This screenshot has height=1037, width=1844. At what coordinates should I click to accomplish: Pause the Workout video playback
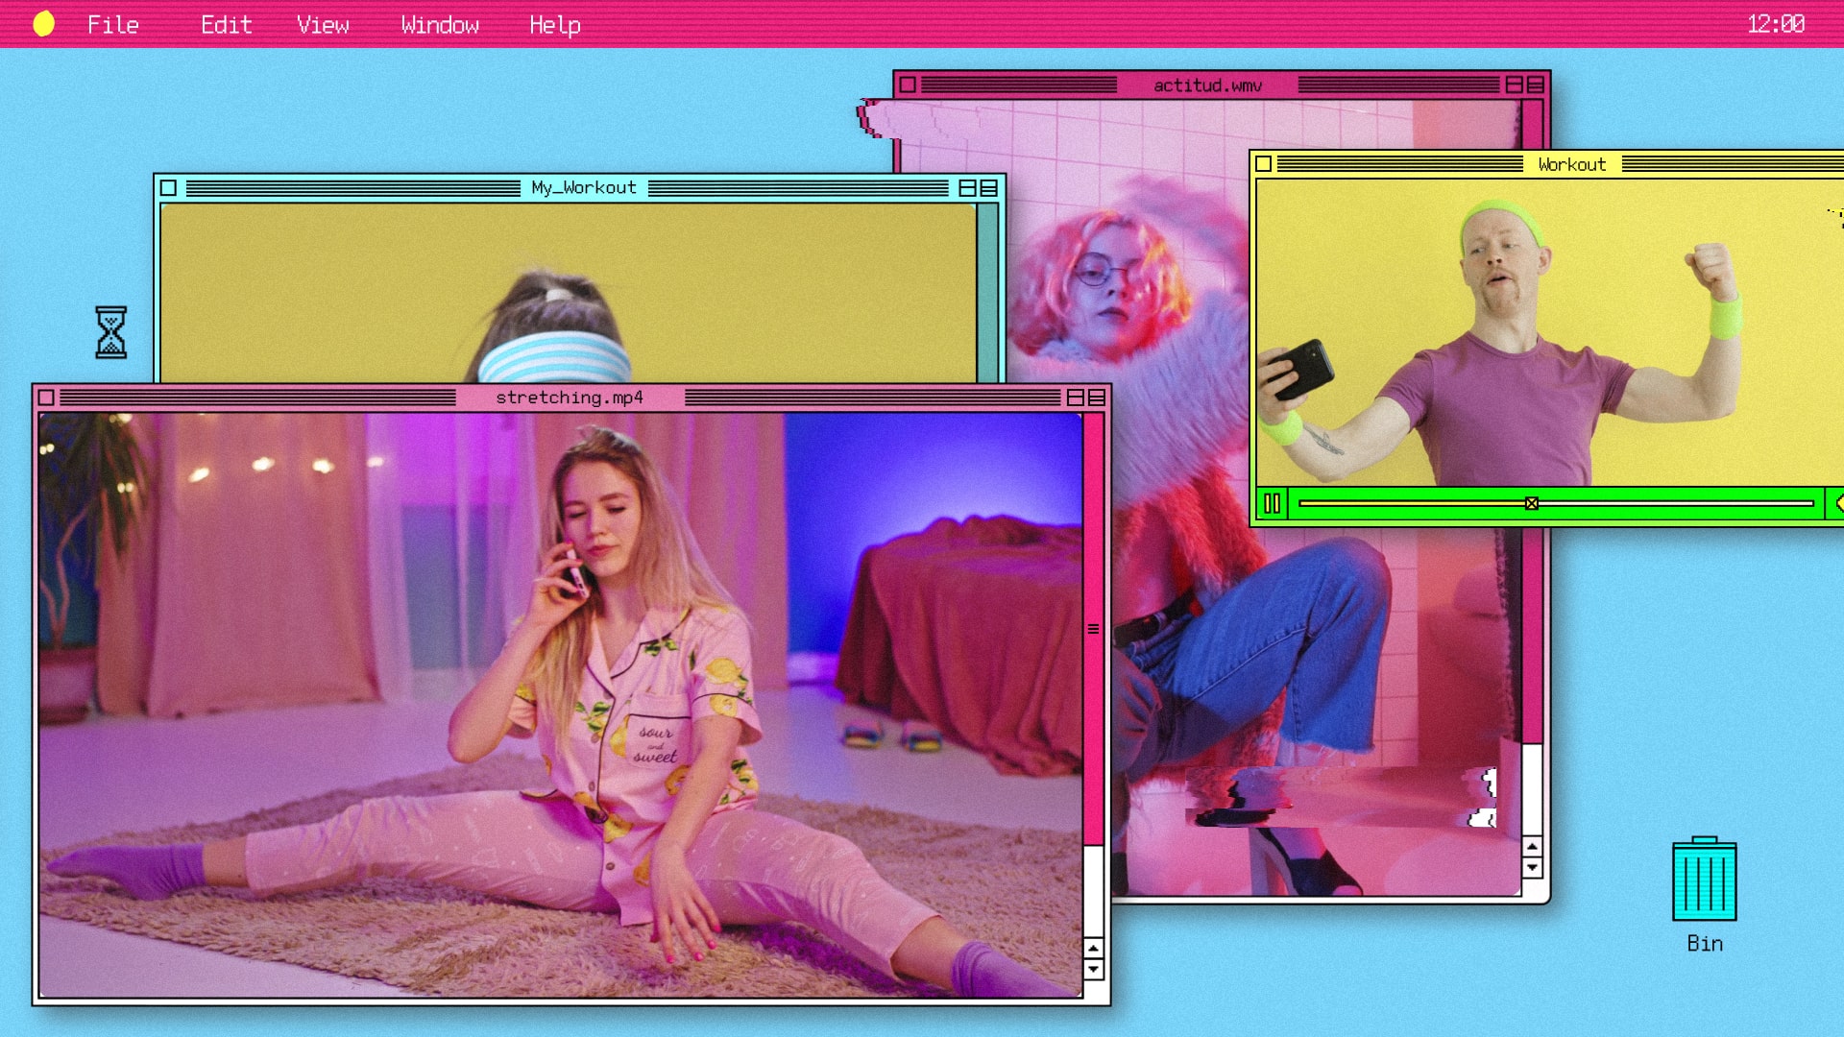(x=1273, y=503)
